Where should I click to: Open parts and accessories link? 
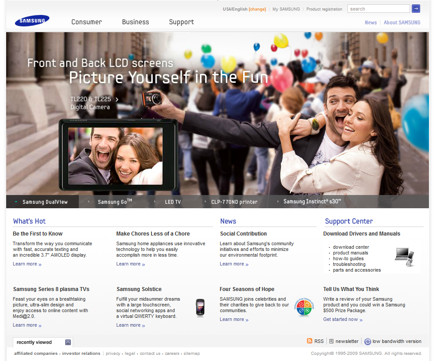click(357, 270)
